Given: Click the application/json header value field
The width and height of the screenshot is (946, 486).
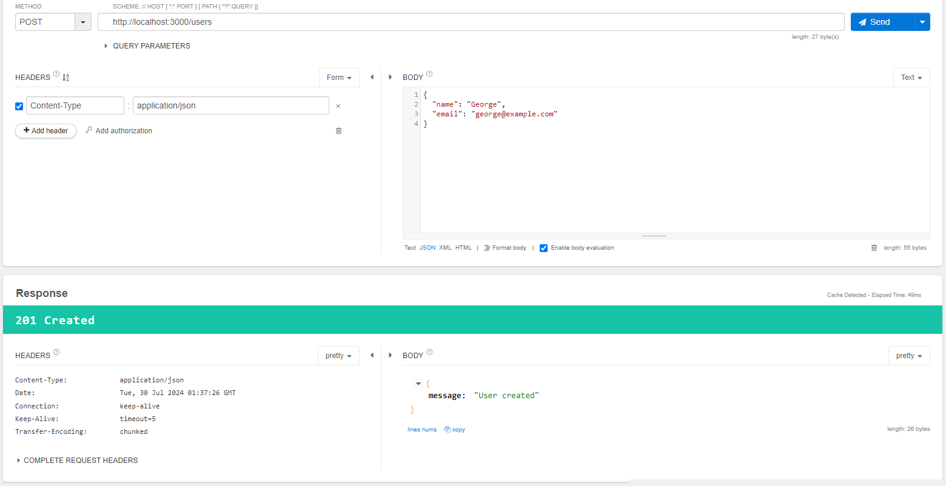Looking at the screenshot, I should pos(231,105).
